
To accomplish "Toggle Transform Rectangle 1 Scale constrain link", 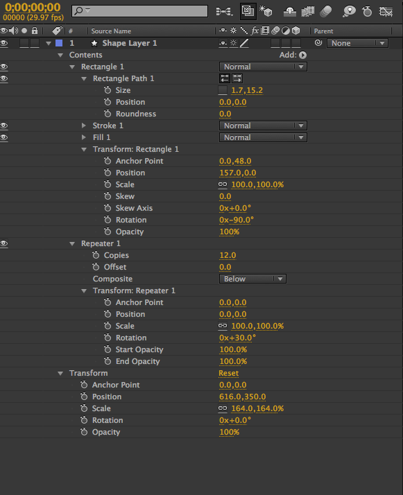I will [223, 184].
